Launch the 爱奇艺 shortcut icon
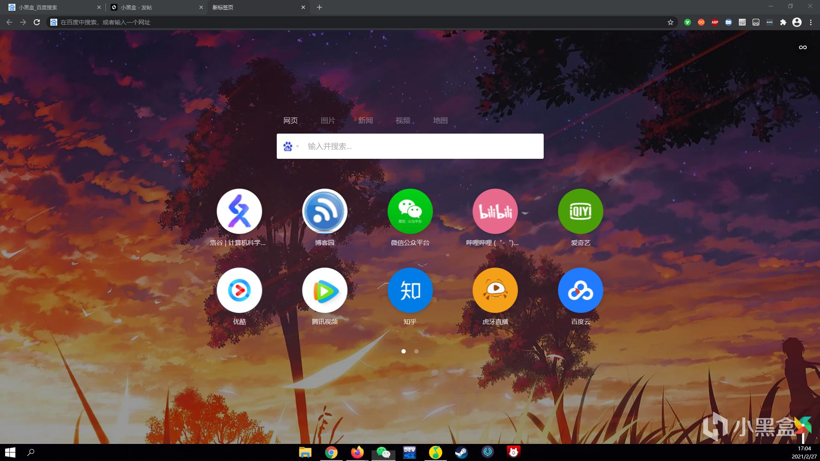 pos(580,211)
